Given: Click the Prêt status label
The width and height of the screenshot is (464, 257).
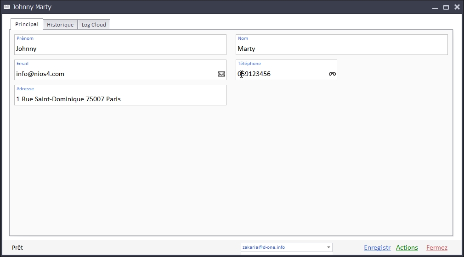Looking at the screenshot, I should click(x=17, y=247).
